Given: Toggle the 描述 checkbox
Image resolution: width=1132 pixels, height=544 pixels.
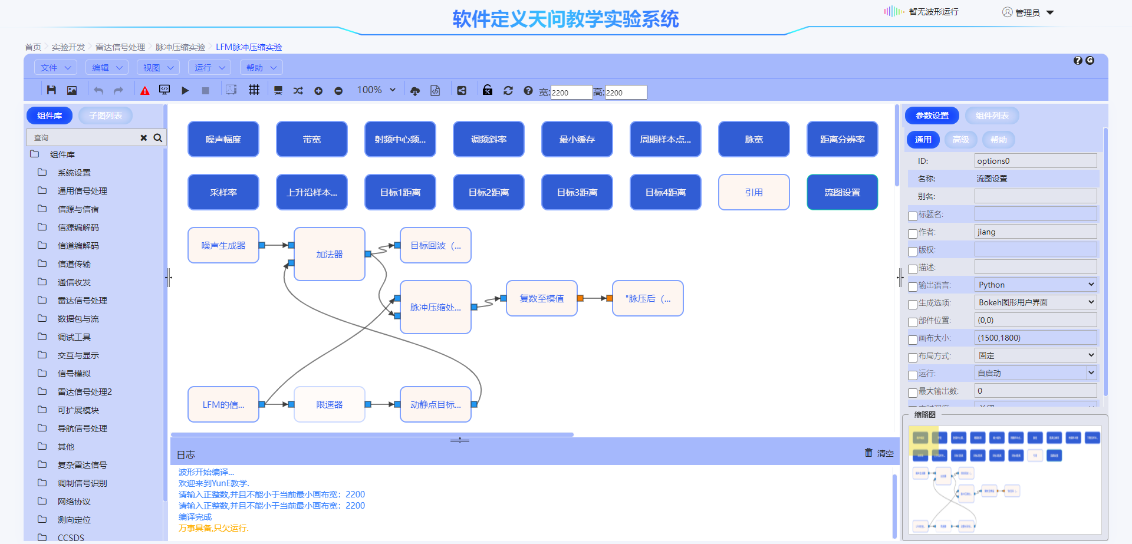Looking at the screenshot, I should coord(913,269).
